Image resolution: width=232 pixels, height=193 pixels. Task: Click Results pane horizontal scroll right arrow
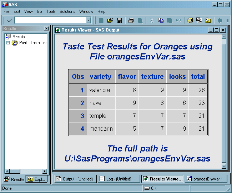(x=45, y=171)
